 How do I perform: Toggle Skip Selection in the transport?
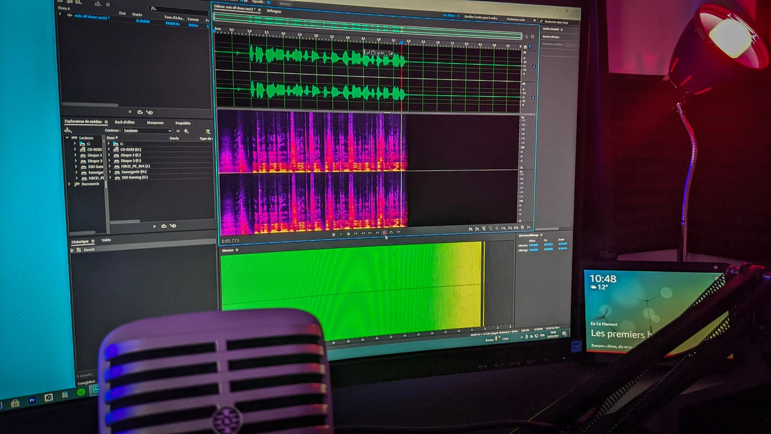point(398,231)
